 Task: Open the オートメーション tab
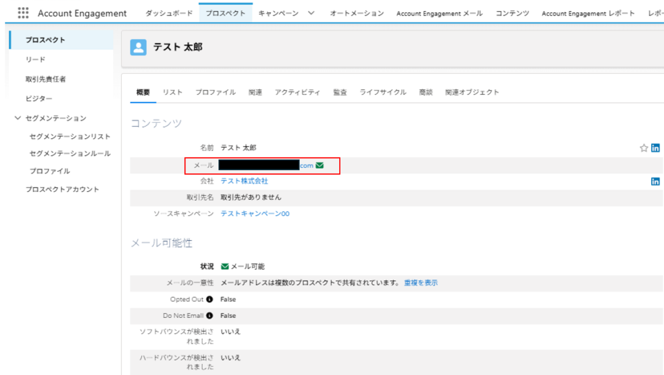(357, 13)
